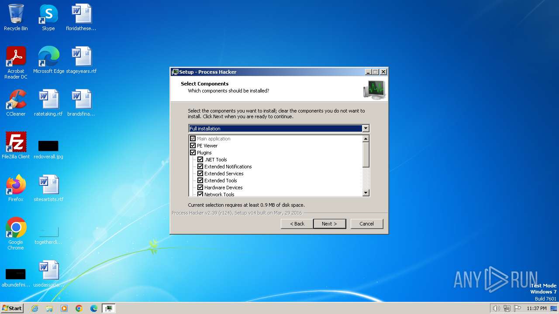Open the Edge taskbar icon
Screen dimensions: 559x314
tap(94, 308)
